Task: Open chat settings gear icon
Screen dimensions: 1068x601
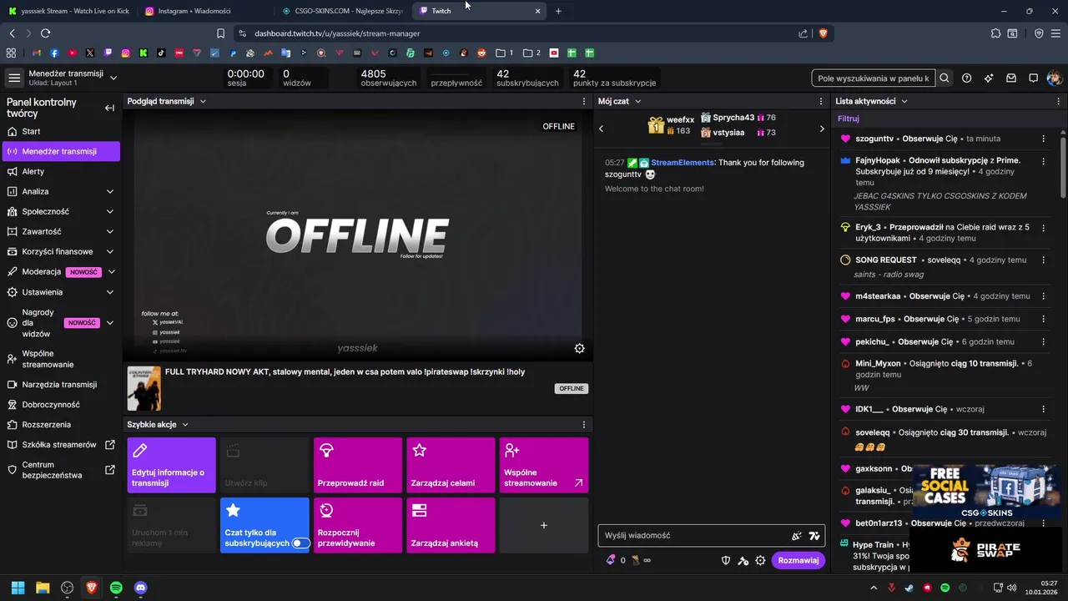Action: coord(760,560)
